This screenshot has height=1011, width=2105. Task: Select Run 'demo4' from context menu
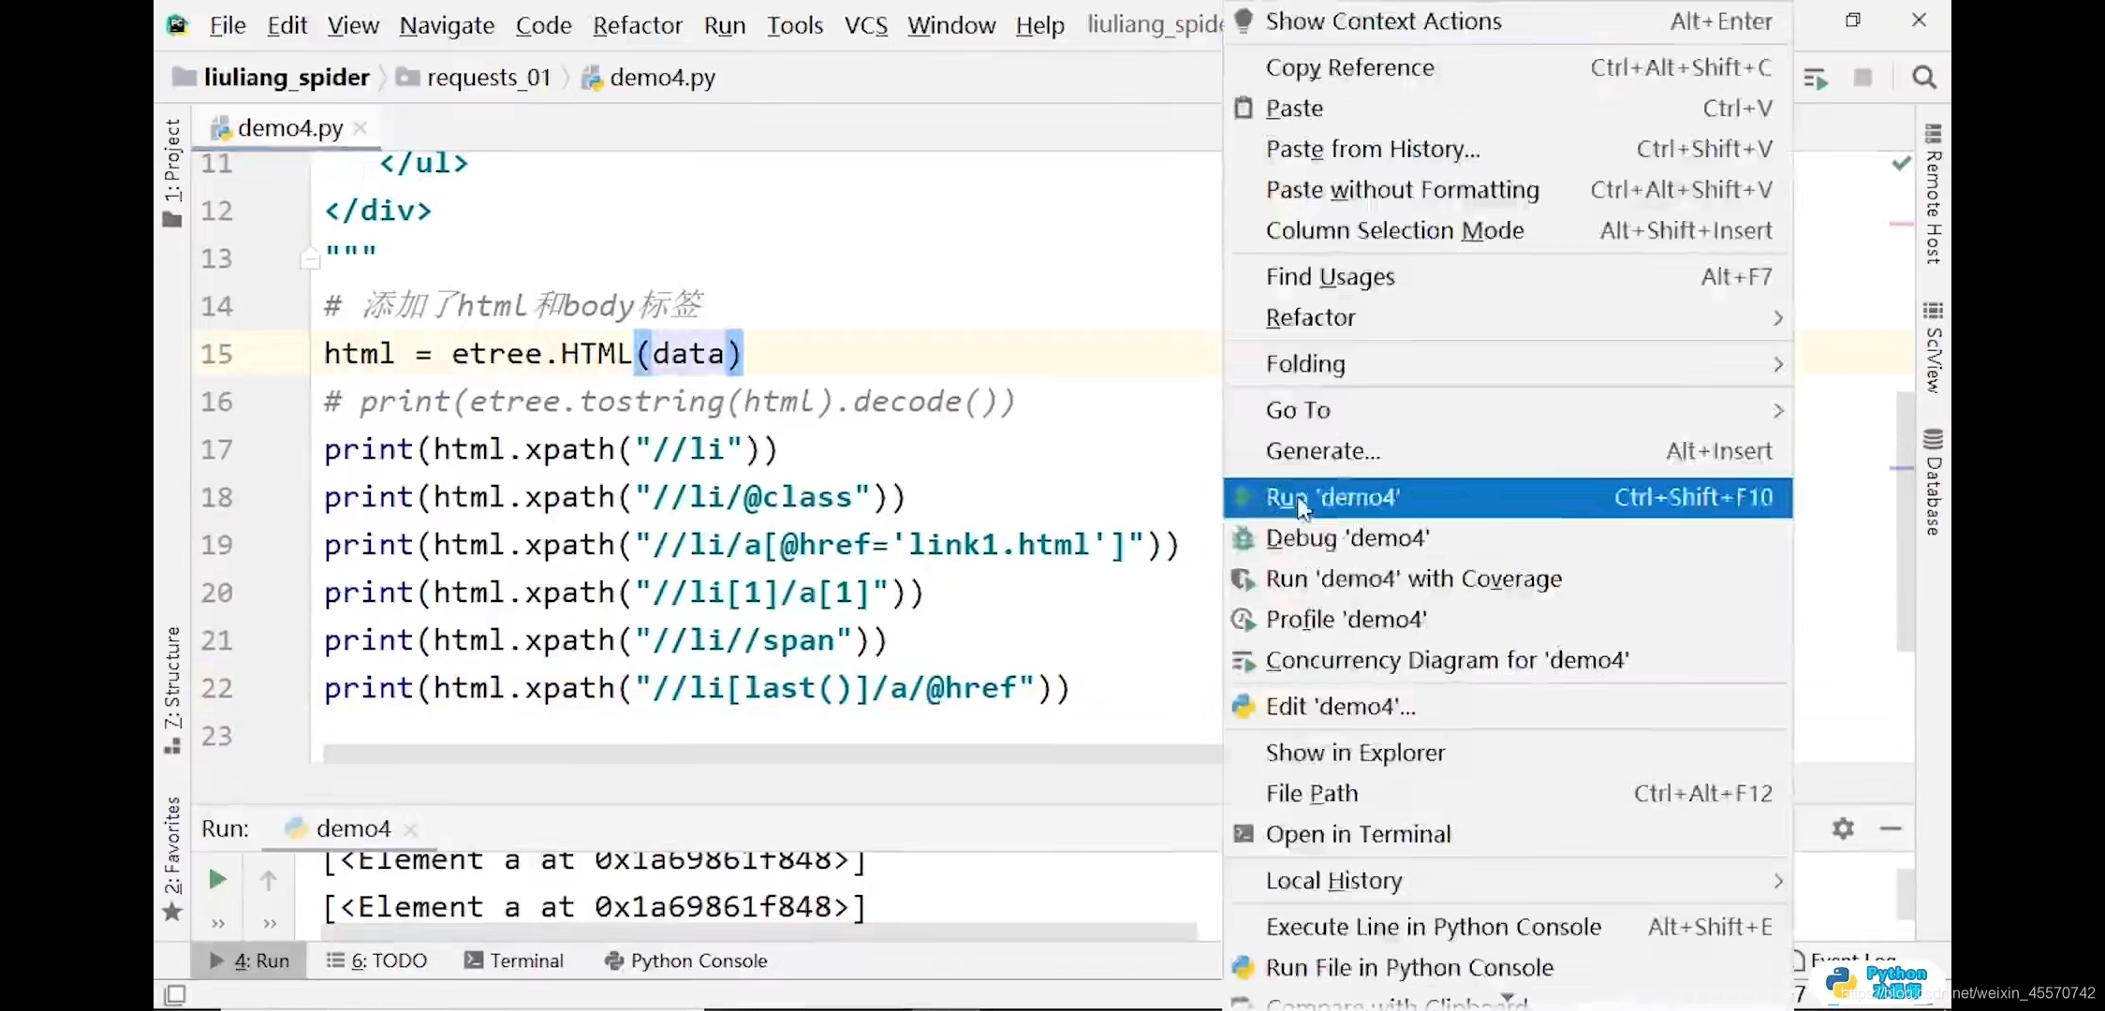tap(1332, 497)
